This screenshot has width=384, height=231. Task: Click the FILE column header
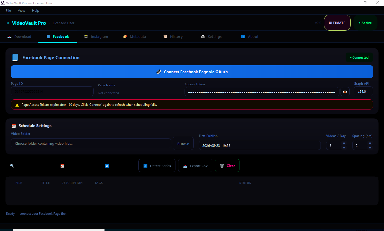(19, 183)
